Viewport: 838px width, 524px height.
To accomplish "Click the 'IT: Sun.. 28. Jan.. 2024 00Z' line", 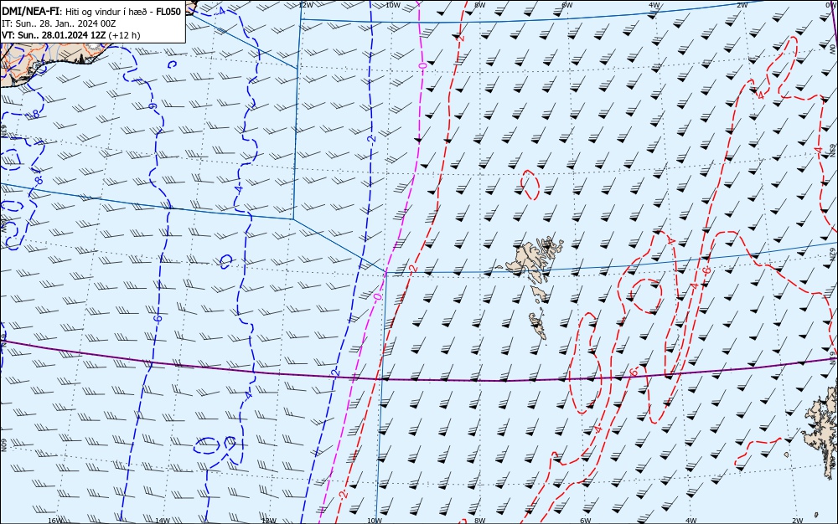I will (x=59, y=23).
